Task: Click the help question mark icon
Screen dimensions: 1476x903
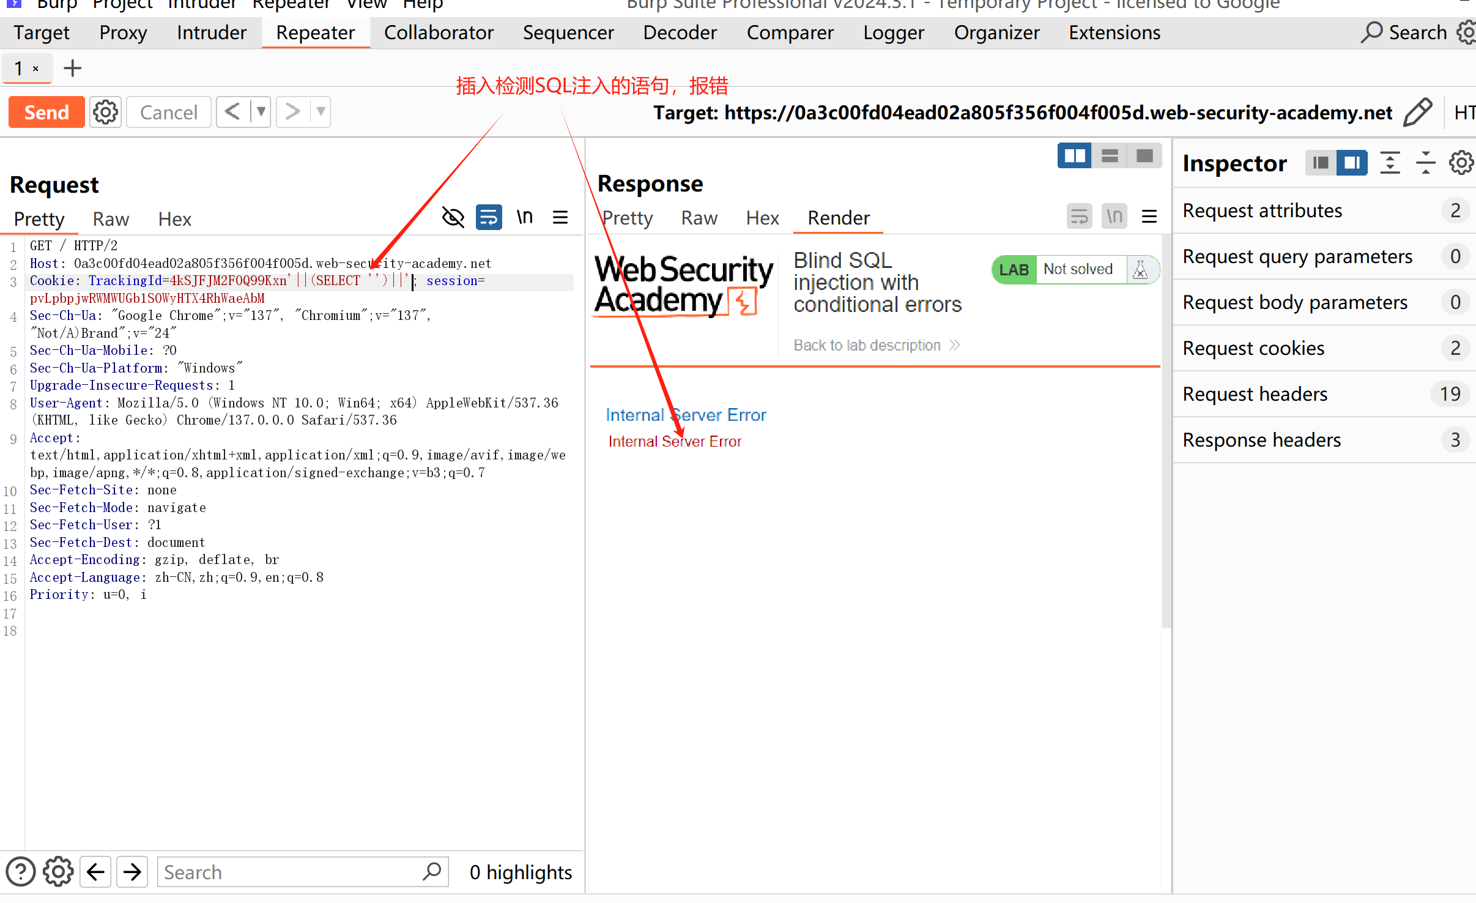Action: [x=20, y=872]
